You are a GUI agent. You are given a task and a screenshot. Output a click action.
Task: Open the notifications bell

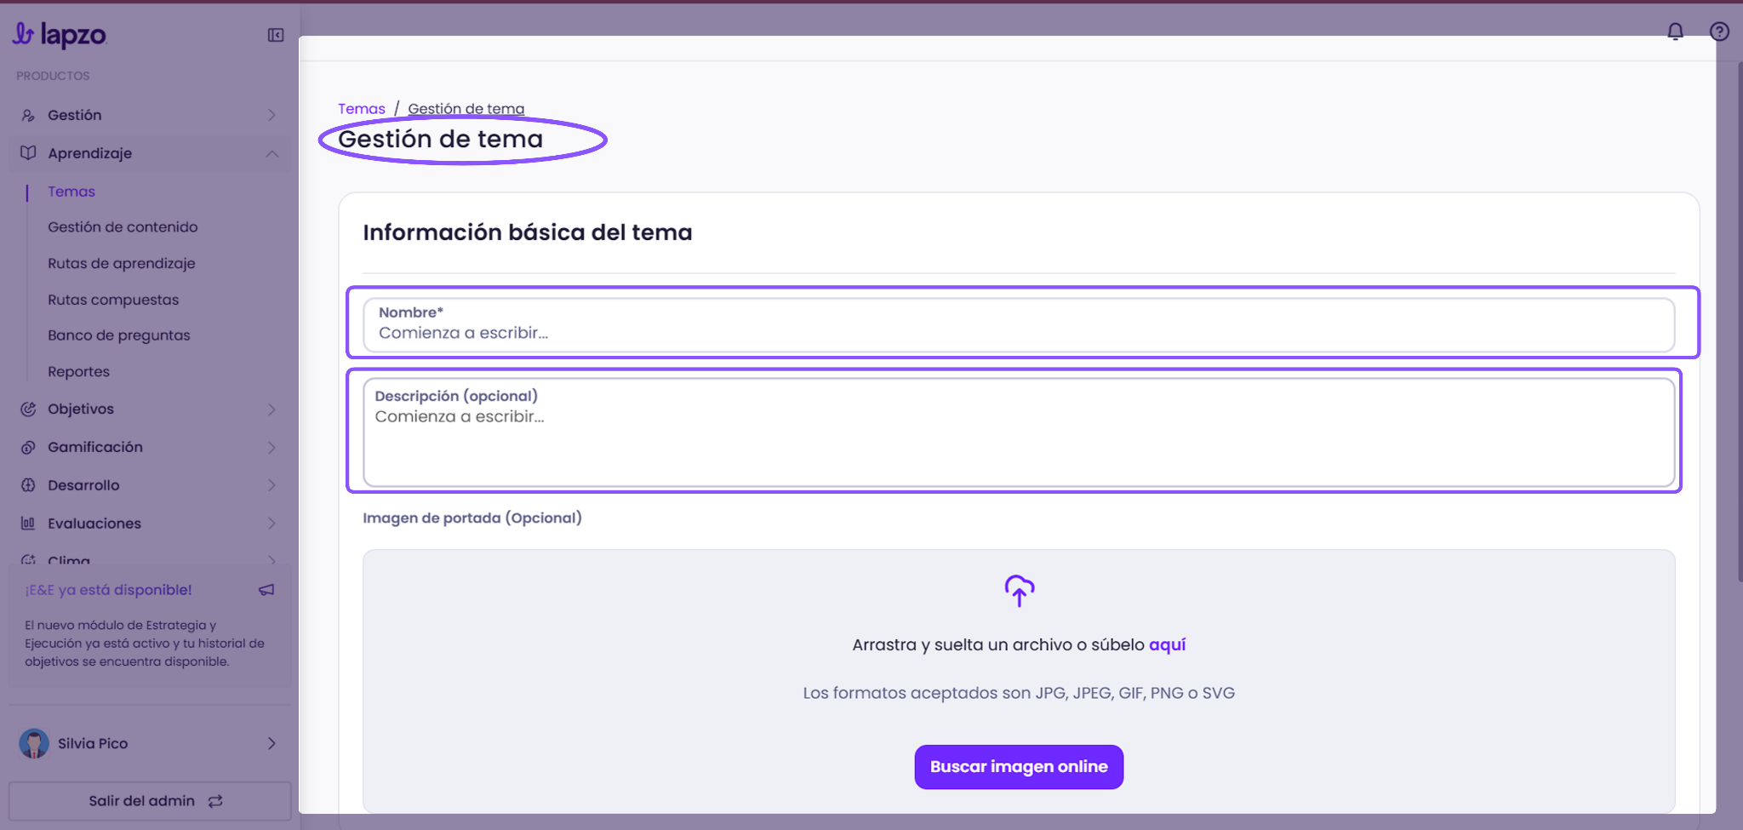pos(1675,31)
